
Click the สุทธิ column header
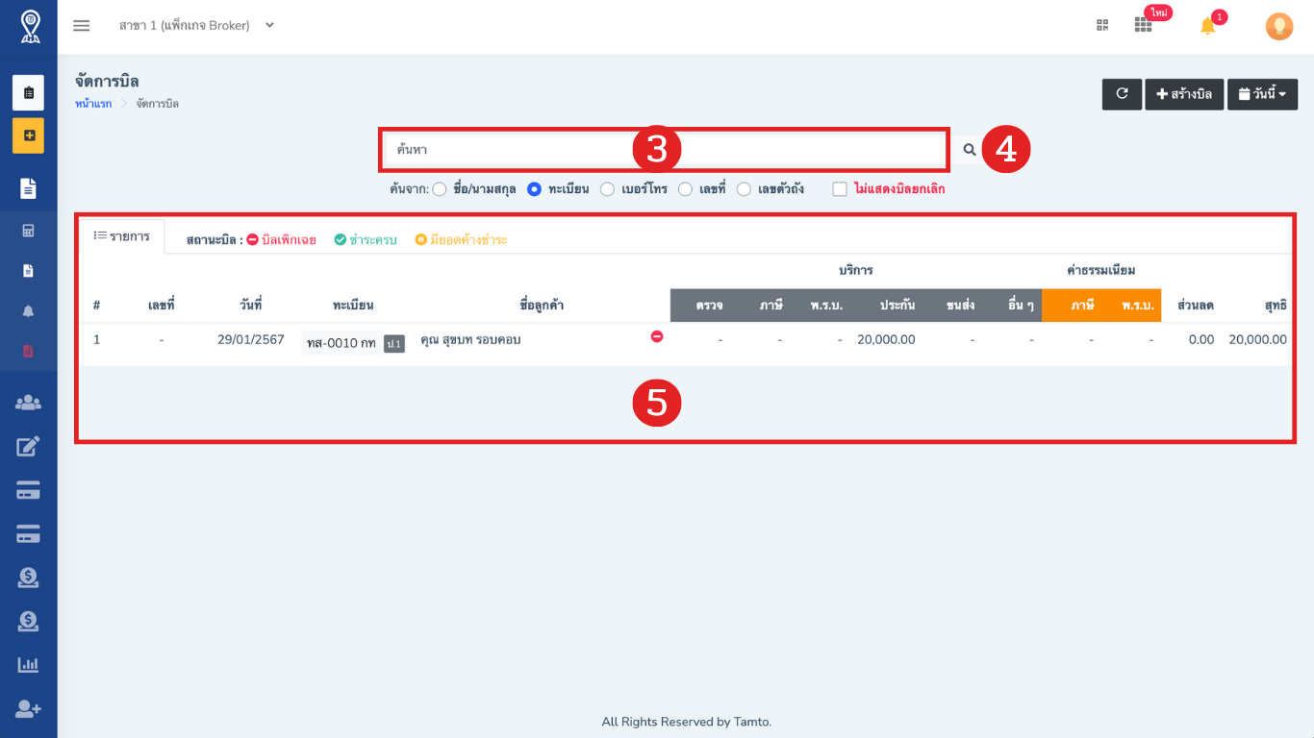coord(1276,306)
